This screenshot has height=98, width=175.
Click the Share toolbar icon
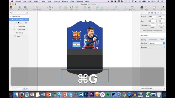coord(146,7)
